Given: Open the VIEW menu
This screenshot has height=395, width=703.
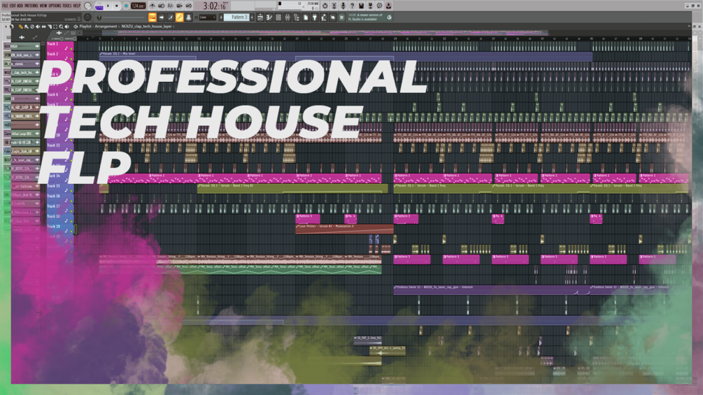Looking at the screenshot, I should [43, 6].
